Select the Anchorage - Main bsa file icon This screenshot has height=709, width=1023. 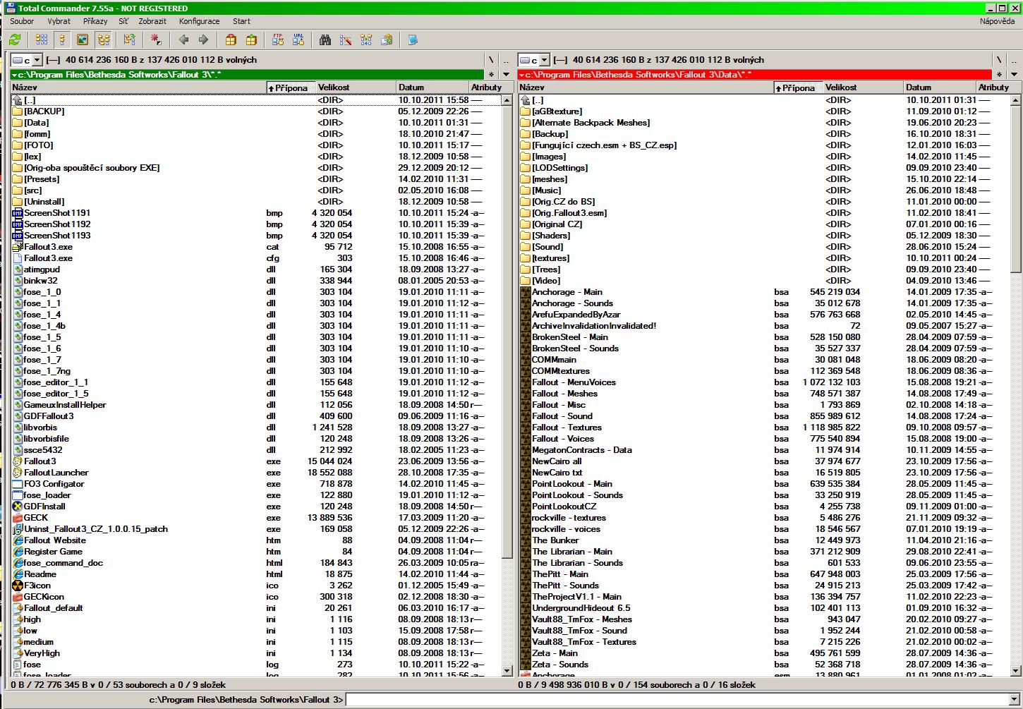point(526,292)
